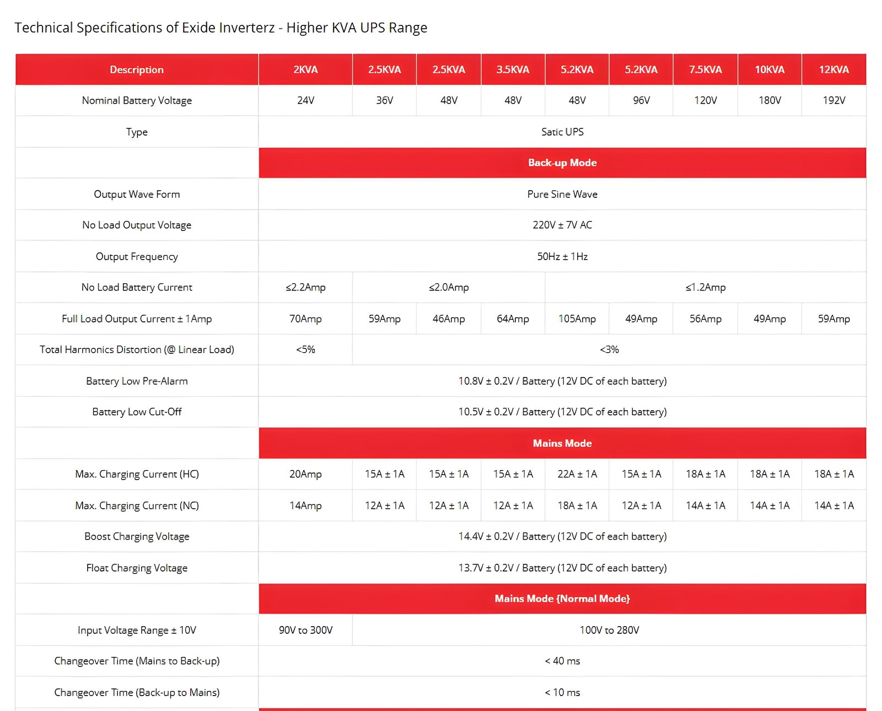Image resolution: width=882 pixels, height=711 pixels.
Task: Click the Back-up Mode section banner
Action: (x=562, y=163)
